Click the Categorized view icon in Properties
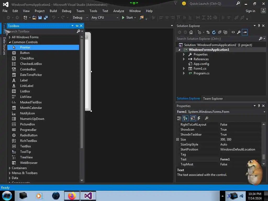Viewport: 268px width, 201px height. [x=179, y=118]
